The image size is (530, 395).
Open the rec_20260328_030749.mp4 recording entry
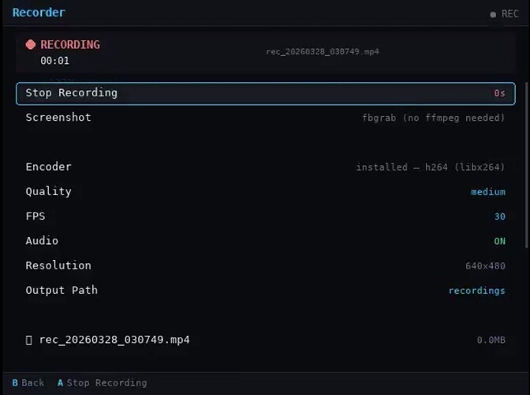(114, 340)
